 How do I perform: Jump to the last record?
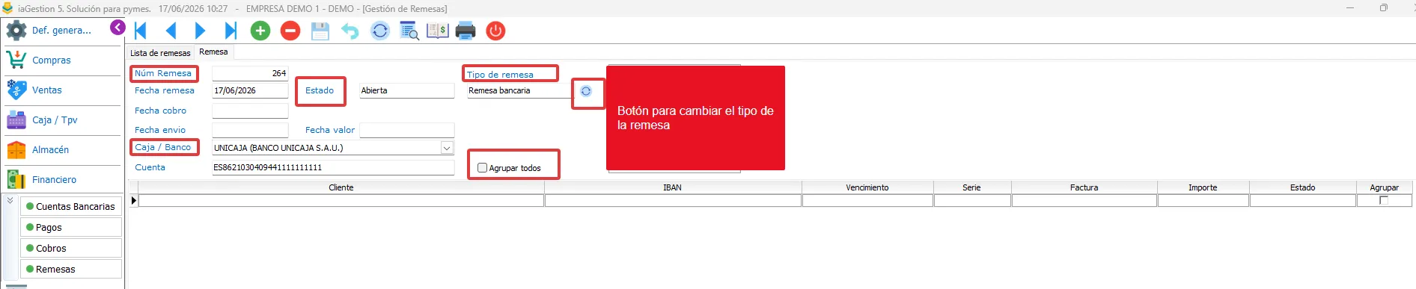click(x=231, y=31)
